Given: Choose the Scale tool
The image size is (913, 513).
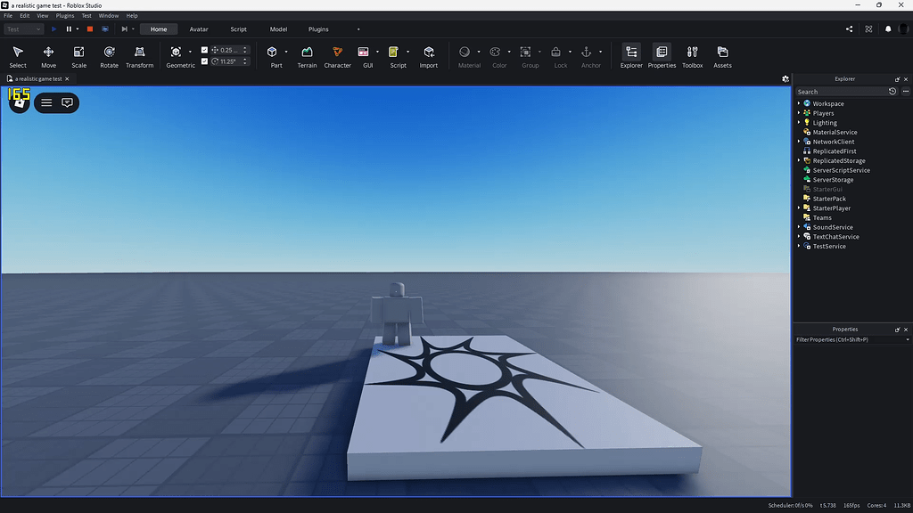Looking at the screenshot, I should [78, 57].
